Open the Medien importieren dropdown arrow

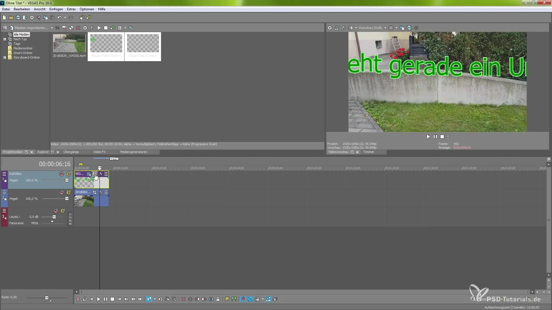[x=52, y=28]
